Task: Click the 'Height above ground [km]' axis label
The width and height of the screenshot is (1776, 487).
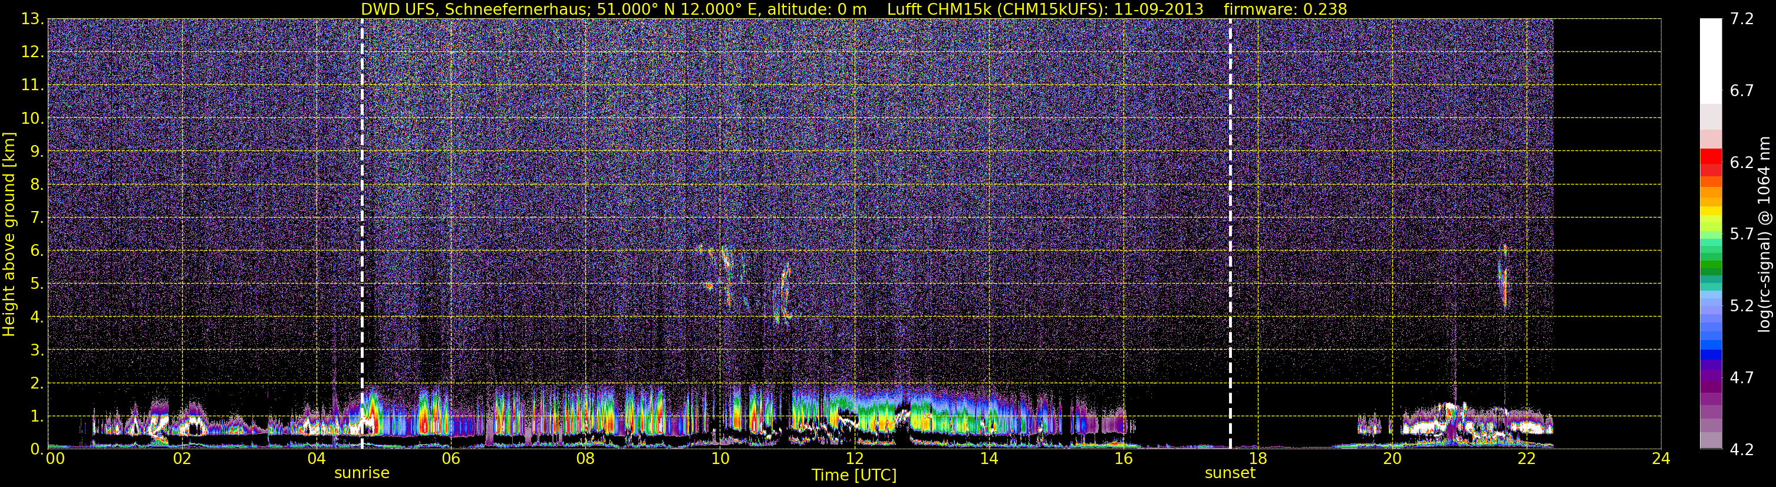Action: [x=9, y=234]
